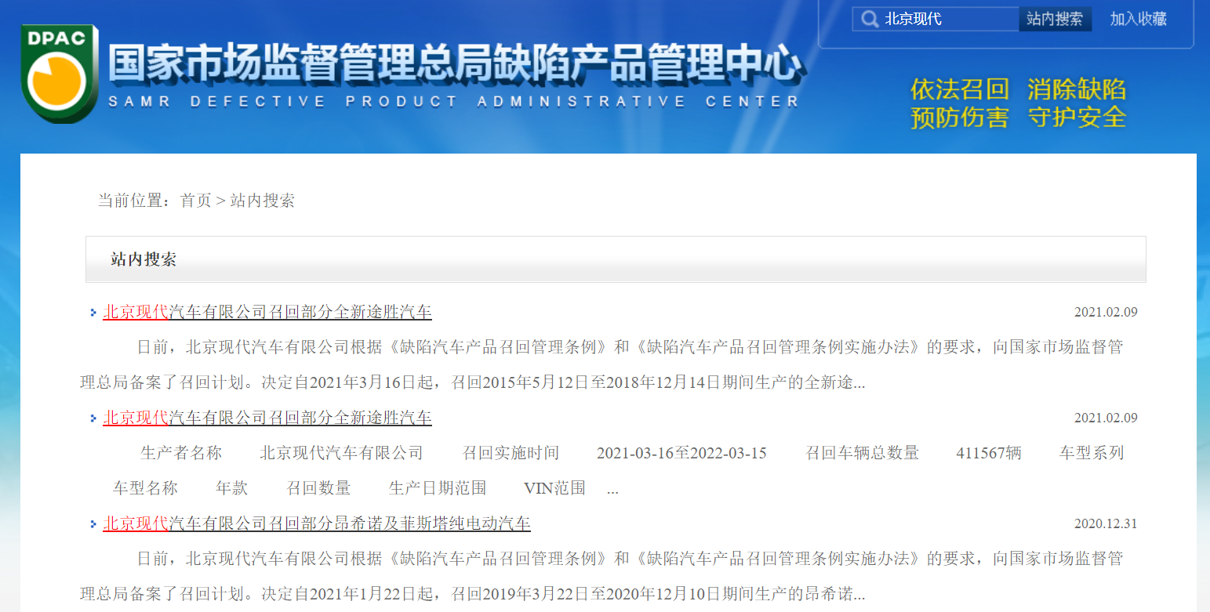Screen dimensions: 1210x612
Task: Click the blue arrow bullet beside the 昂希诺 result
Action: click(x=93, y=524)
